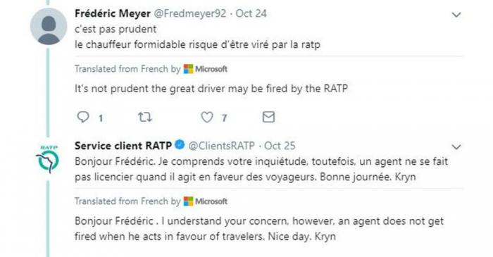Open Frédéric Meyer's default avatar
This screenshot has height=257, width=493.
49,26
